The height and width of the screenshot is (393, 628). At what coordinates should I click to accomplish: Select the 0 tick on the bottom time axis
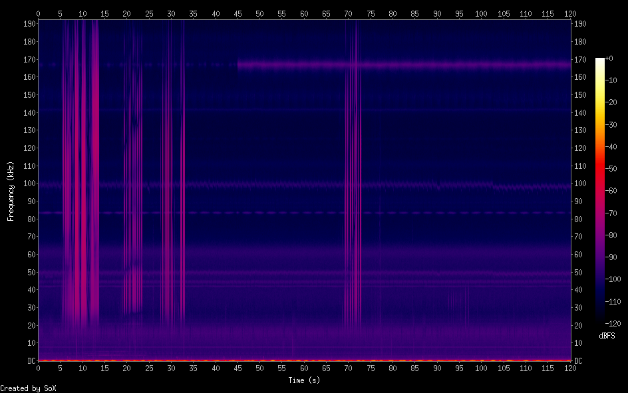coord(38,368)
